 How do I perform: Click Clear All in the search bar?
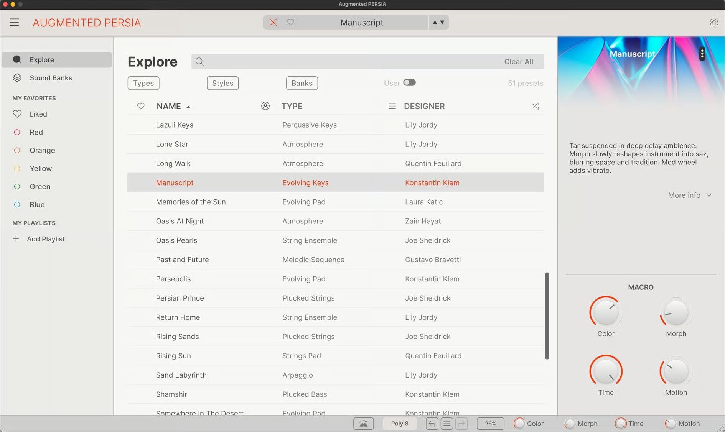click(518, 62)
